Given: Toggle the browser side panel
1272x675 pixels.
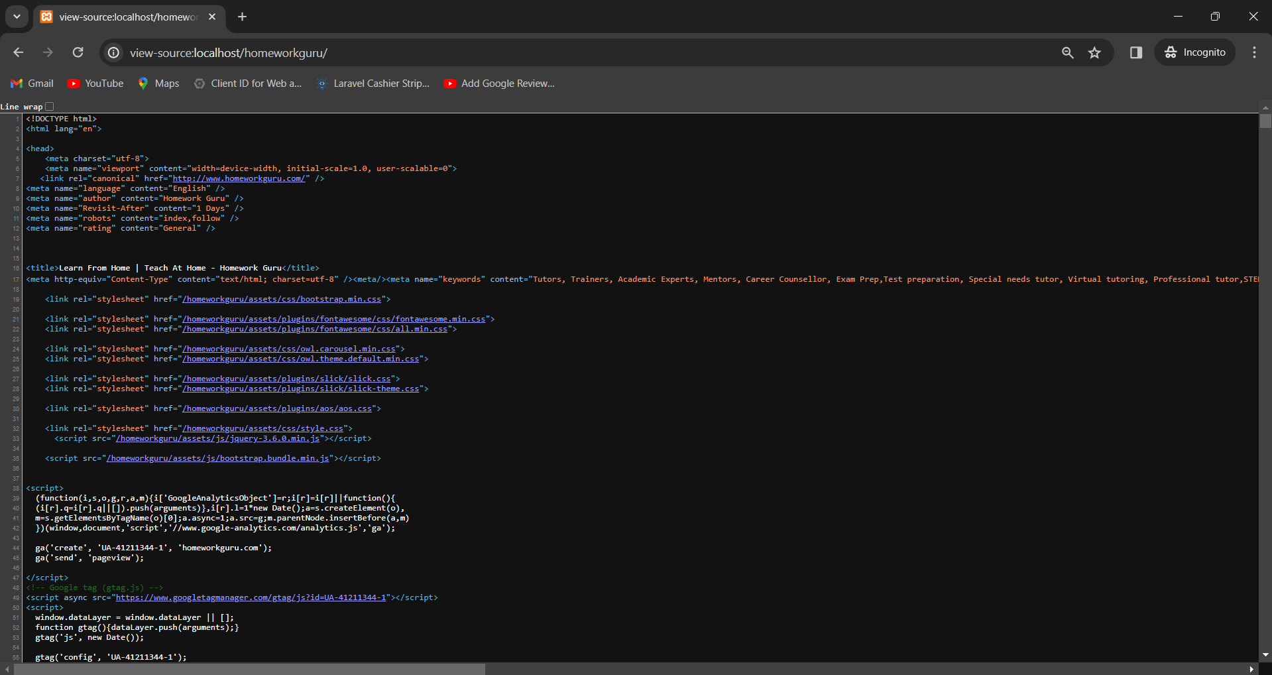Looking at the screenshot, I should pos(1136,52).
